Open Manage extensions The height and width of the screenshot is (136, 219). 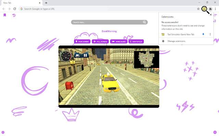pos(186,41)
